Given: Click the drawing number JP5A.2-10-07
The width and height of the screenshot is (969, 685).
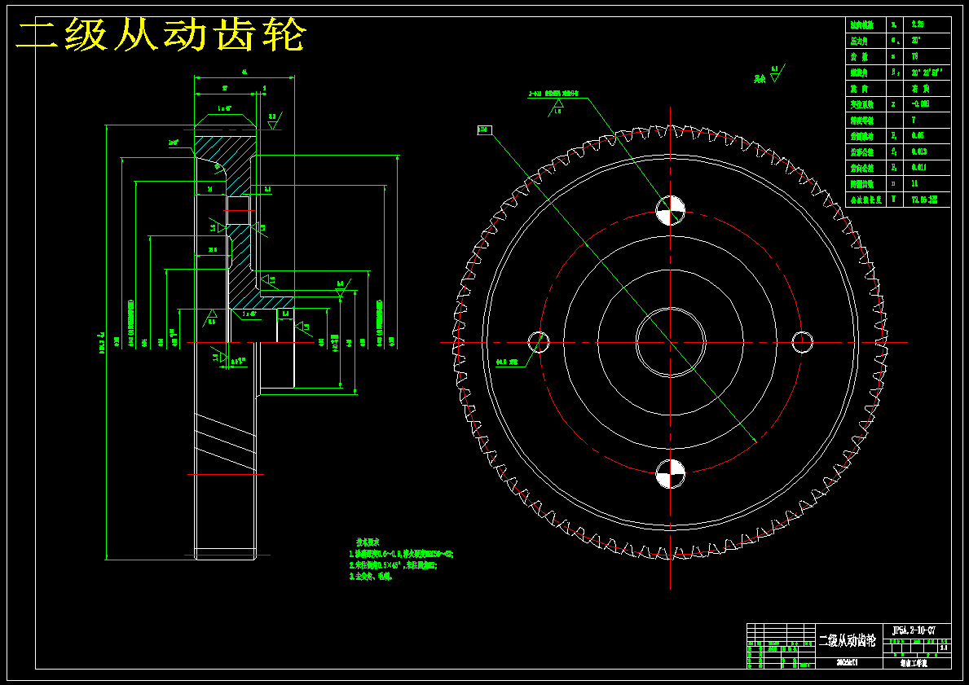Looking at the screenshot, I should click(914, 630).
